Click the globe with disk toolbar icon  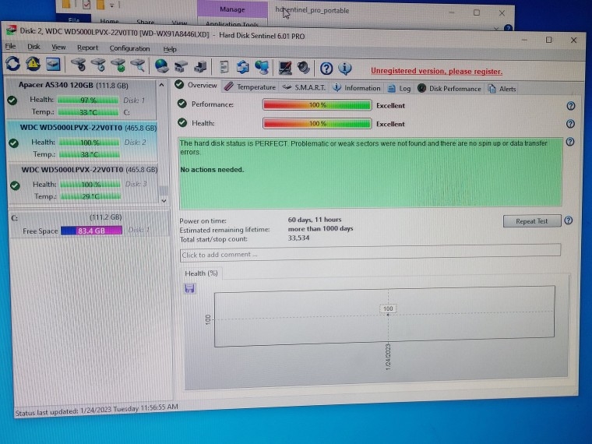161,66
